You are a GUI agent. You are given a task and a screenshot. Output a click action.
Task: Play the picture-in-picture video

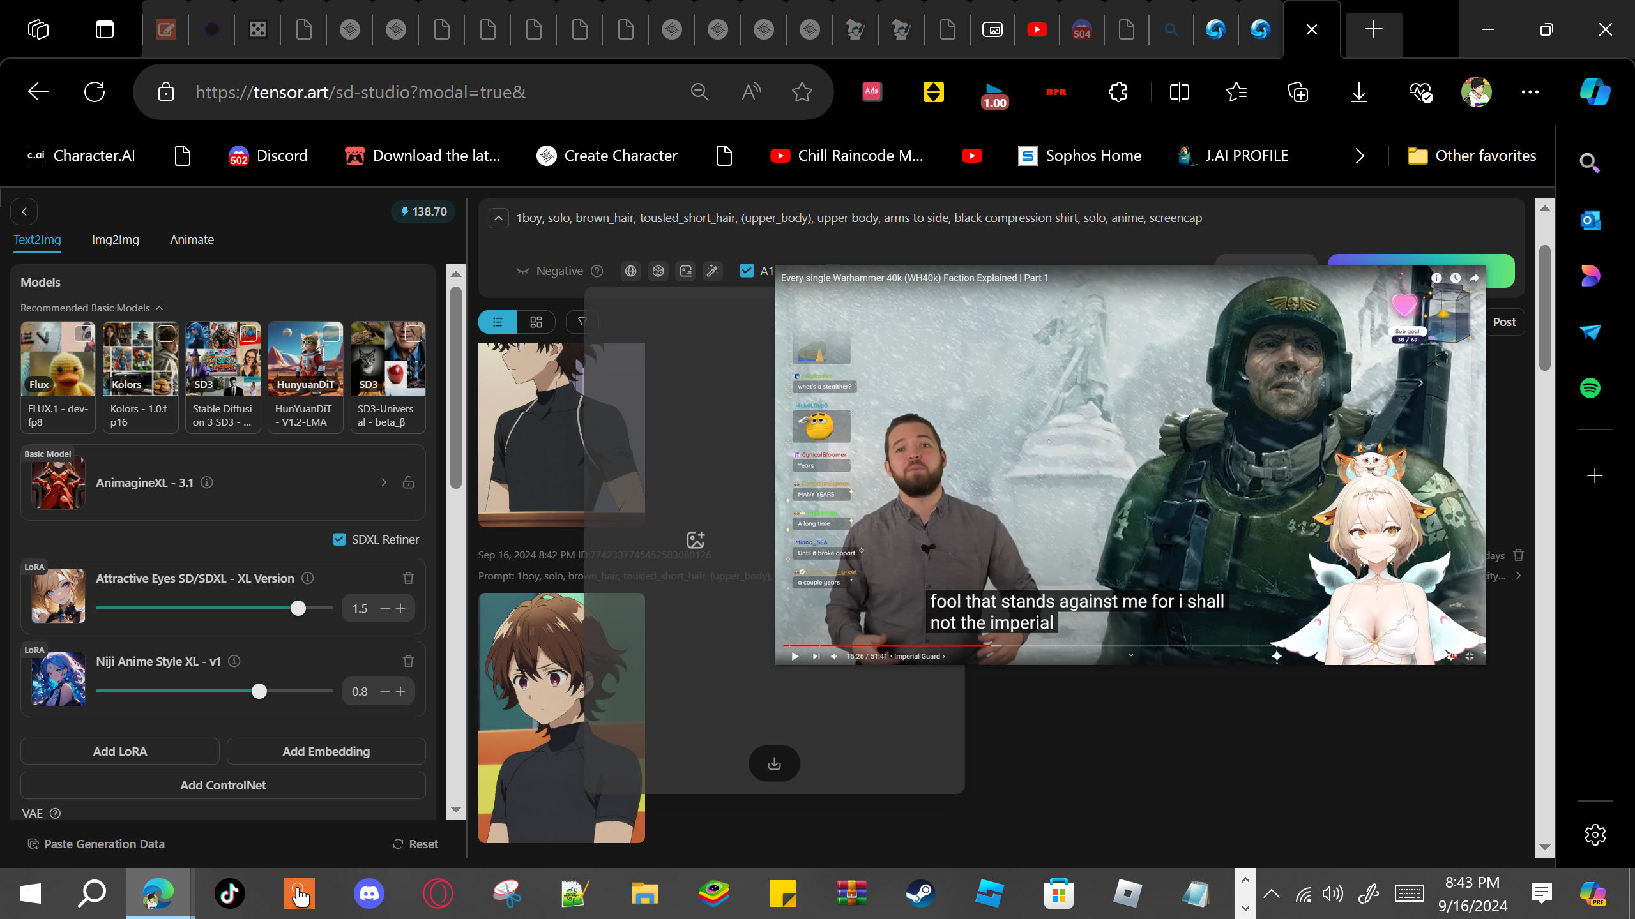pyautogui.click(x=795, y=656)
